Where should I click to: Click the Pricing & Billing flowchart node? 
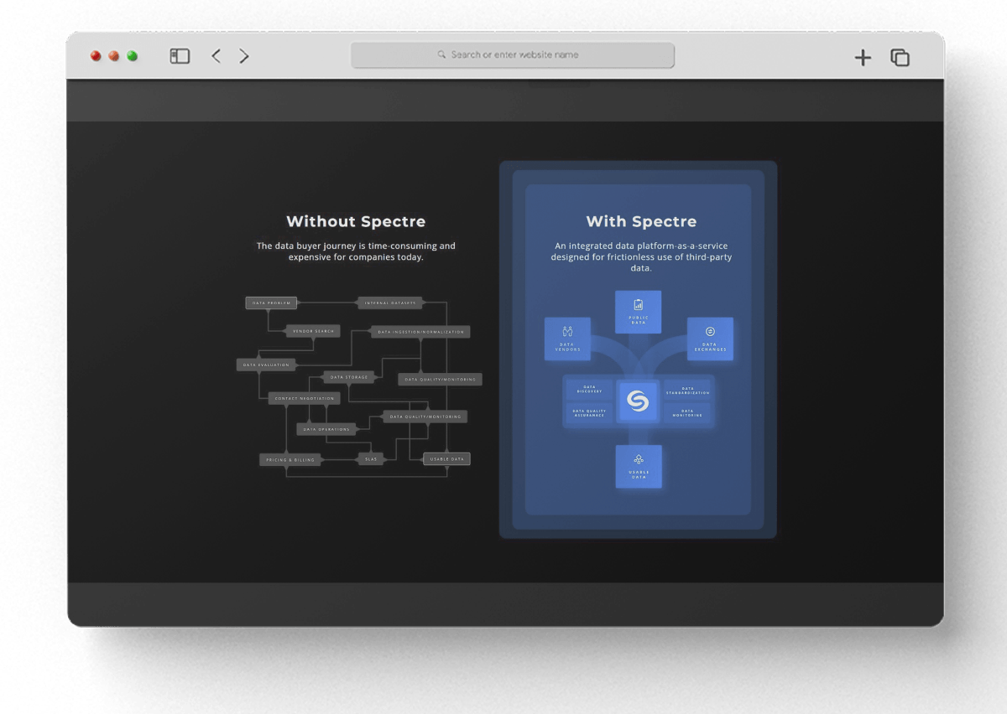(x=290, y=460)
